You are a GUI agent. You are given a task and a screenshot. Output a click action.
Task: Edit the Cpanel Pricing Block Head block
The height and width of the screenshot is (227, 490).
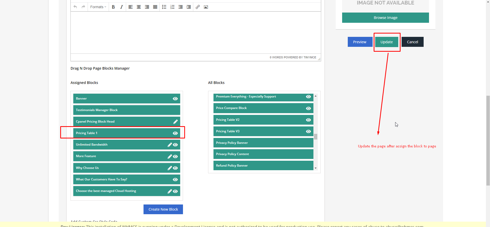(175, 122)
